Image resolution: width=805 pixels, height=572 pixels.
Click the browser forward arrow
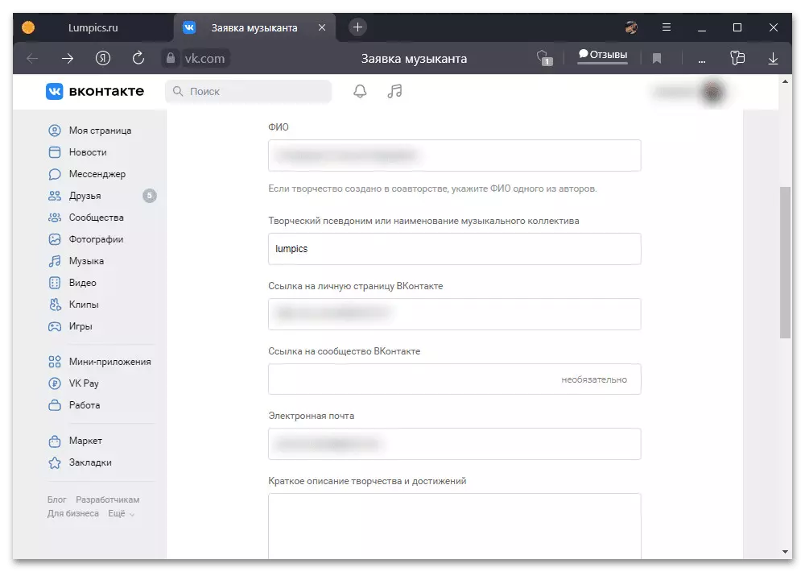point(68,59)
